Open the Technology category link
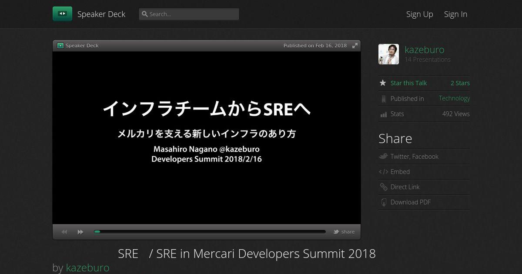This screenshot has width=522, height=274. (454, 98)
